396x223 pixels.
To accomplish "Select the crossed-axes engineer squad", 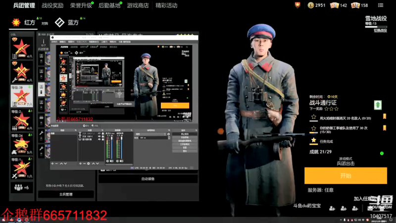I will pos(22,72).
